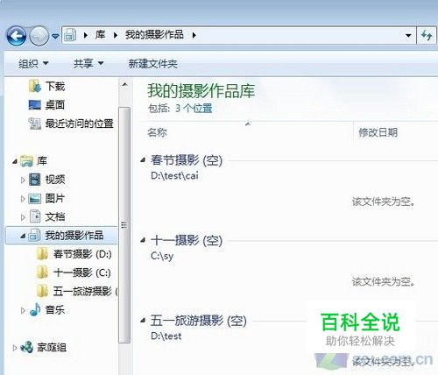438x375 pixels.
Task: Open 五一旅游摄影 in navigation tree
Action: [85, 291]
